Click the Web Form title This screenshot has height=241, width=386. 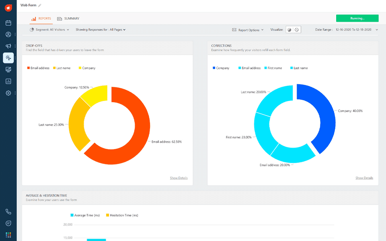[28, 5]
